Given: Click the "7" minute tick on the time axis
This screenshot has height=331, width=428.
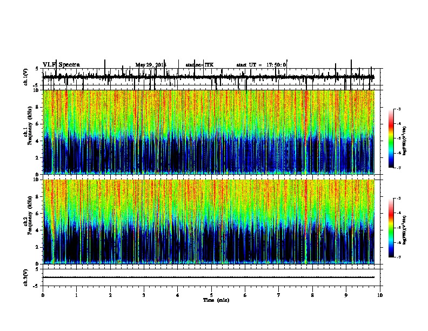Looking at the screenshot, I should point(279,295).
